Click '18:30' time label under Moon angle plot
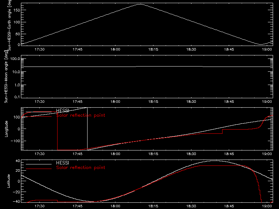Viewport: 279px width, 209px height. [x=191, y=101]
